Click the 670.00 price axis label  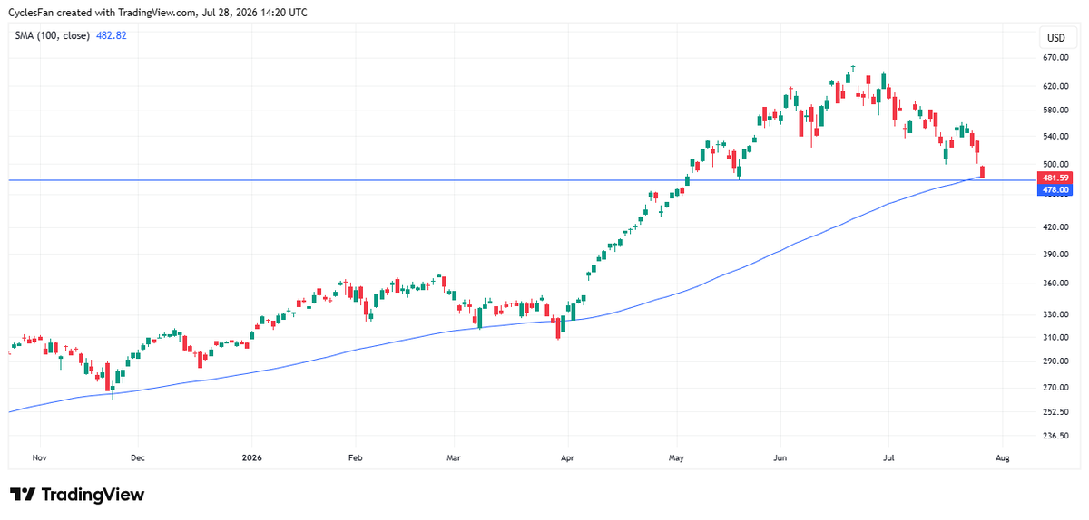tap(1055, 58)
